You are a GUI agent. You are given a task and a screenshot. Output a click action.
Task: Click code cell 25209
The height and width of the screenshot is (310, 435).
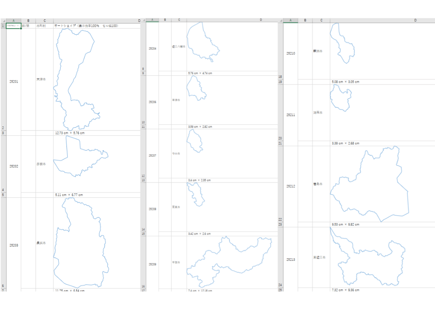point(153,264)
